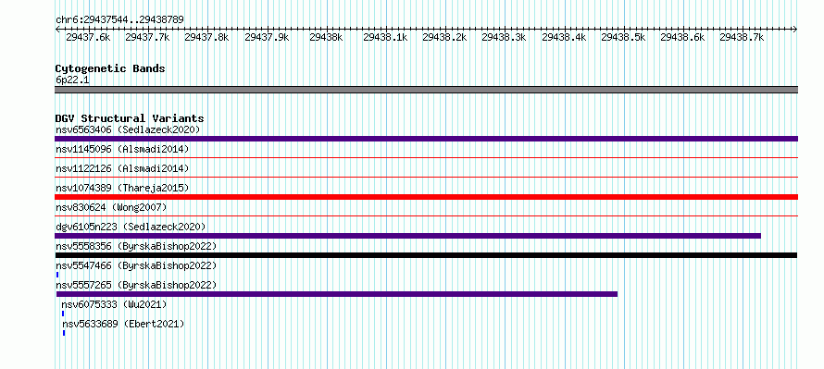Open the nsv5633689 (Ebert2021) label
The image size is (824, 369).
click(x=123, y=324)
